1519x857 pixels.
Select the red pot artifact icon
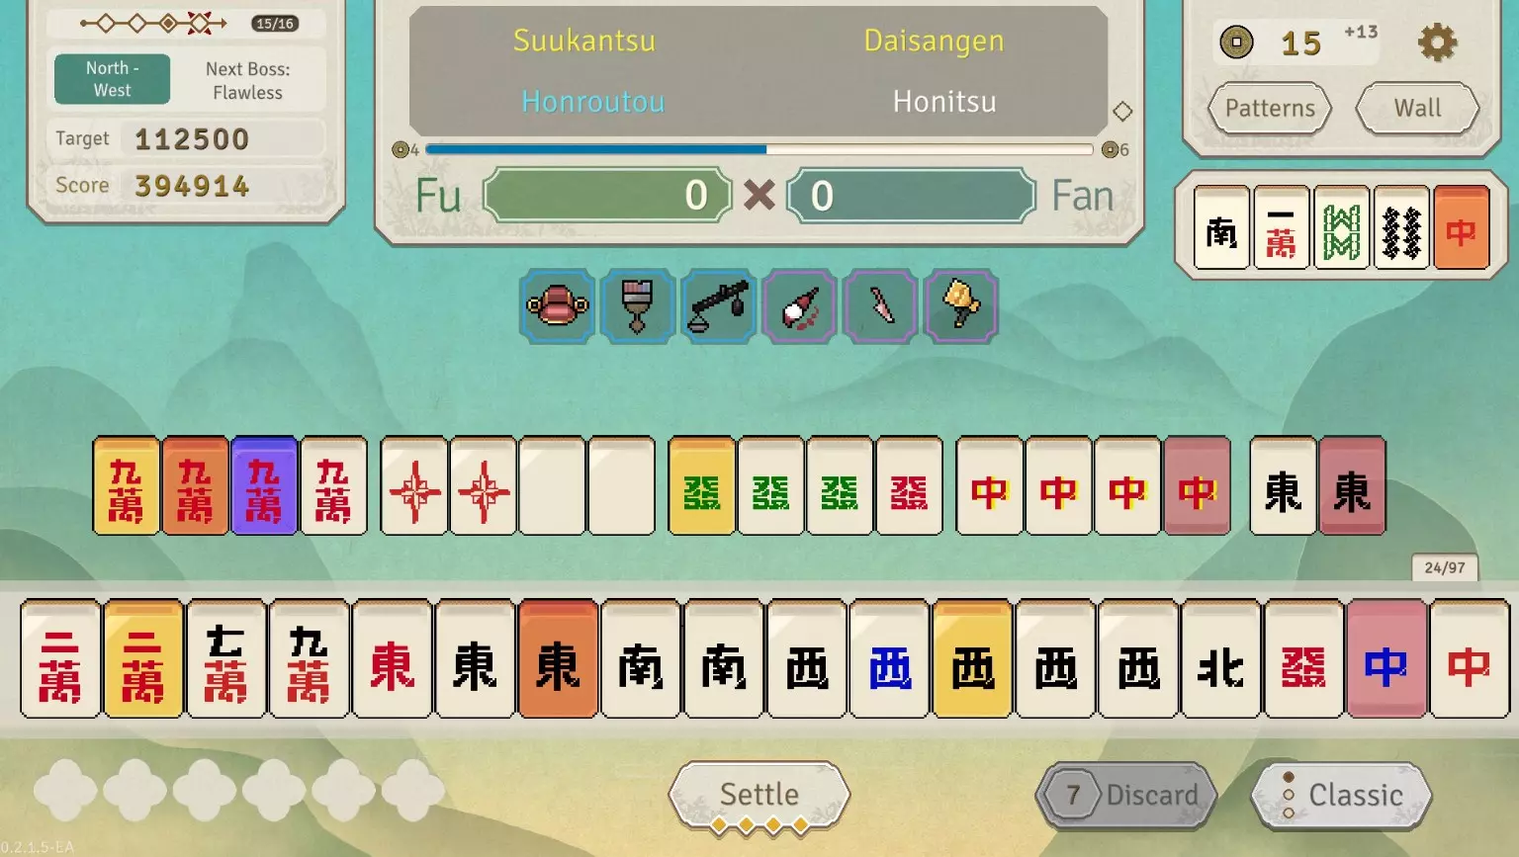coord(557,306)
